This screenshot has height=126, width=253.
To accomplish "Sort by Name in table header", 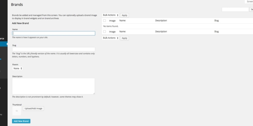I will point(122,20).
